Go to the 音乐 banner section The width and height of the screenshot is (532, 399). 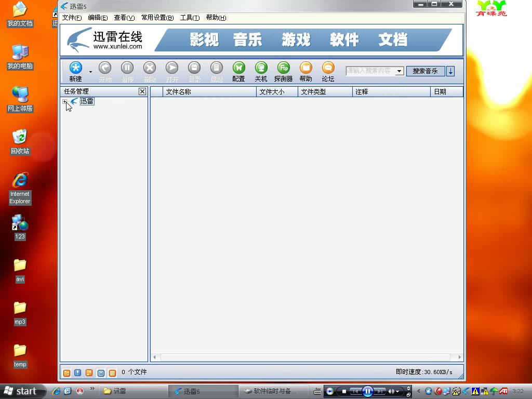pyautogui.click(x=248, y=39)
